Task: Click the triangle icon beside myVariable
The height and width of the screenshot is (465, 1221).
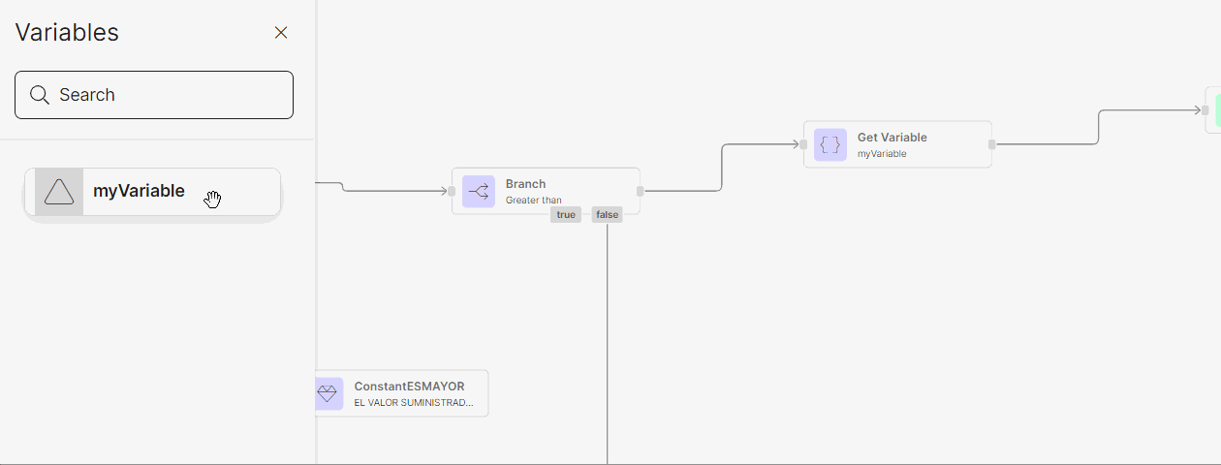Action: [59, 192]
